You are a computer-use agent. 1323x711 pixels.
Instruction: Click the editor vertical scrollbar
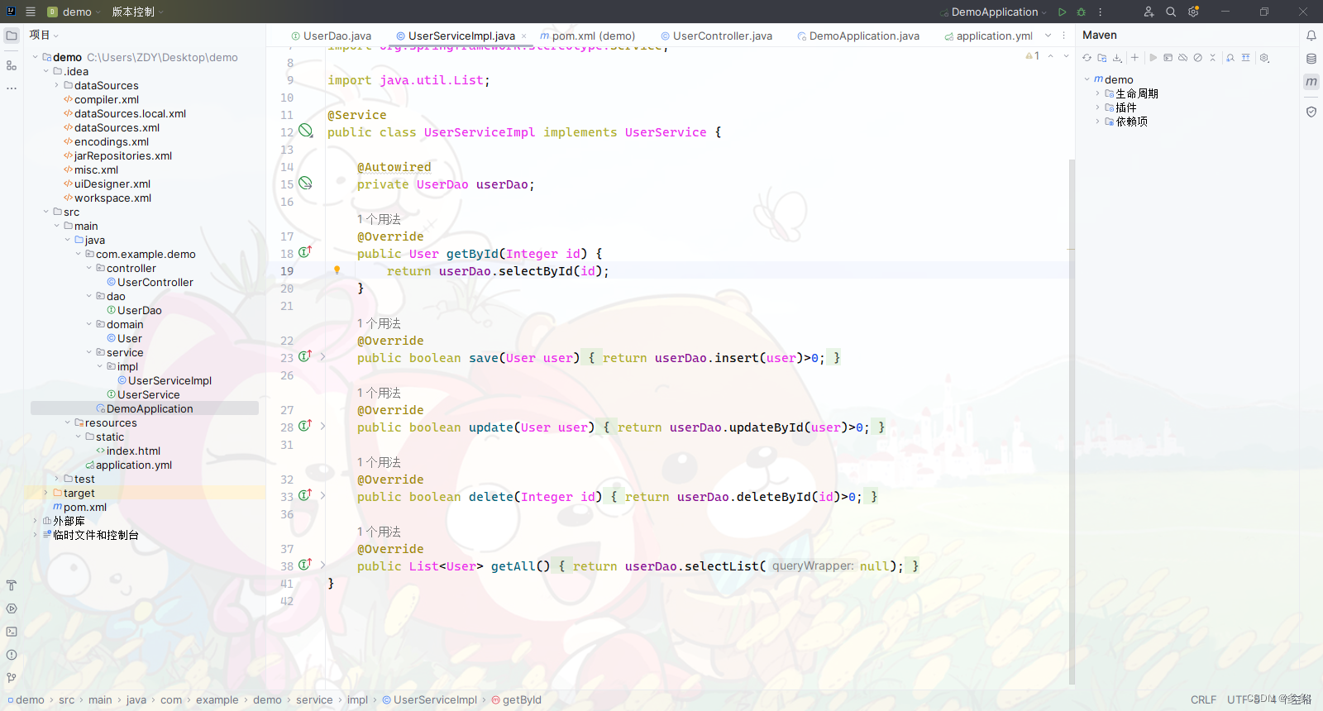(1072, 422)
